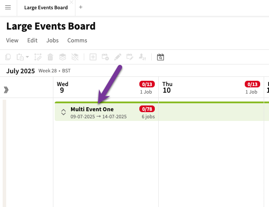Select the Large Events Board tab
This screenshot has width=269, height=207.
click(x=46, y=8)
